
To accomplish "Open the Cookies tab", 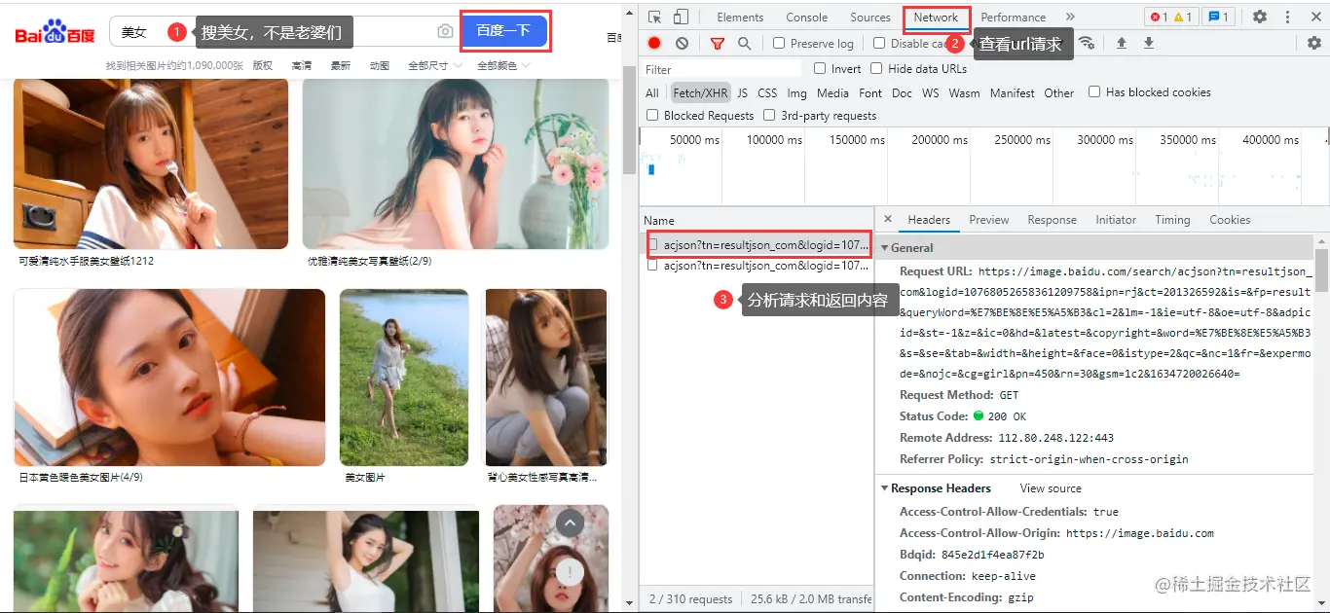I will 1230,220.
